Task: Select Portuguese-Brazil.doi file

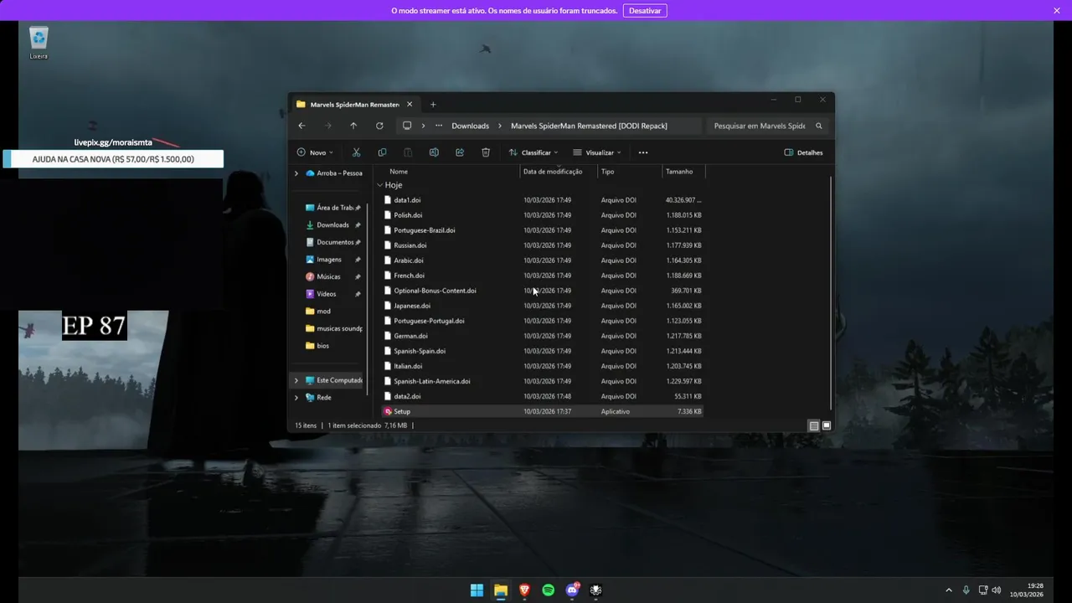Action: [543, 230]
